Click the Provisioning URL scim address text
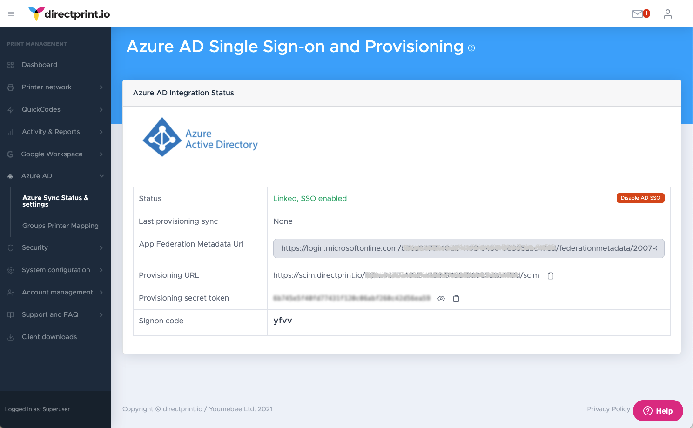 (x=406, y=275)
